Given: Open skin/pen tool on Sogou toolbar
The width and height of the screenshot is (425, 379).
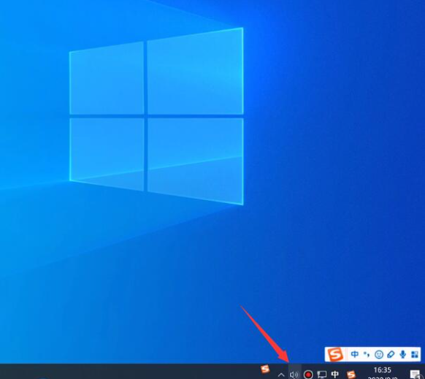Looking at the screenshot, I should click(391, 354).
